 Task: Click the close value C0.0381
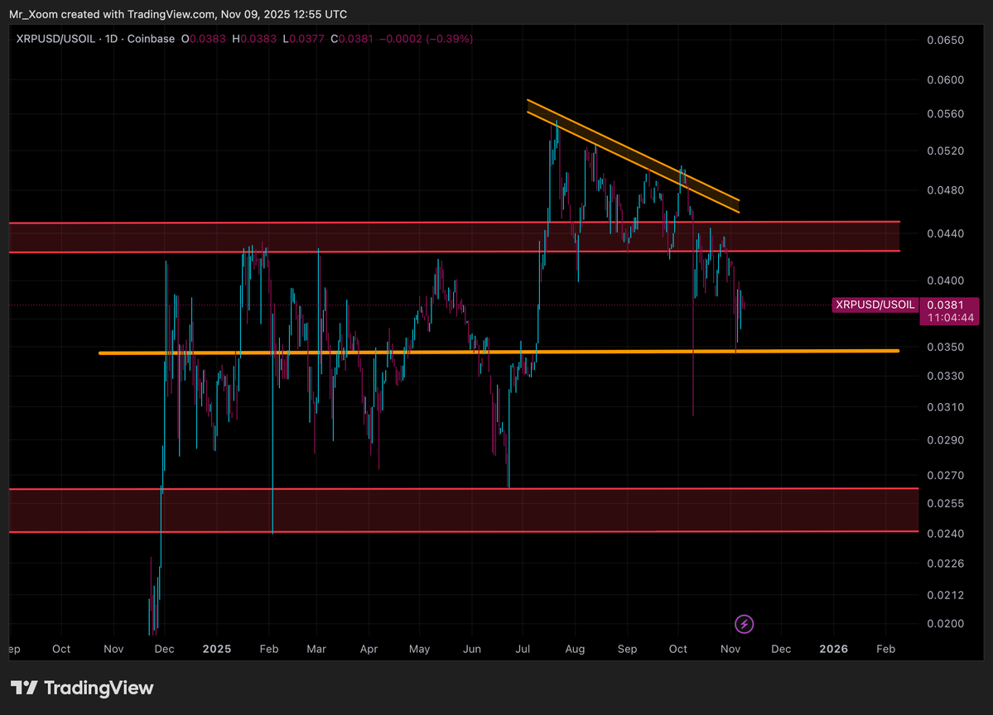(351, 39)
